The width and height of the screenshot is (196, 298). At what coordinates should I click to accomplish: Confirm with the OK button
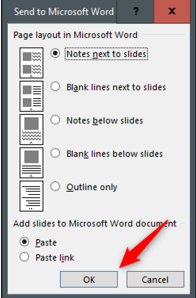click(x=89, y=279)
